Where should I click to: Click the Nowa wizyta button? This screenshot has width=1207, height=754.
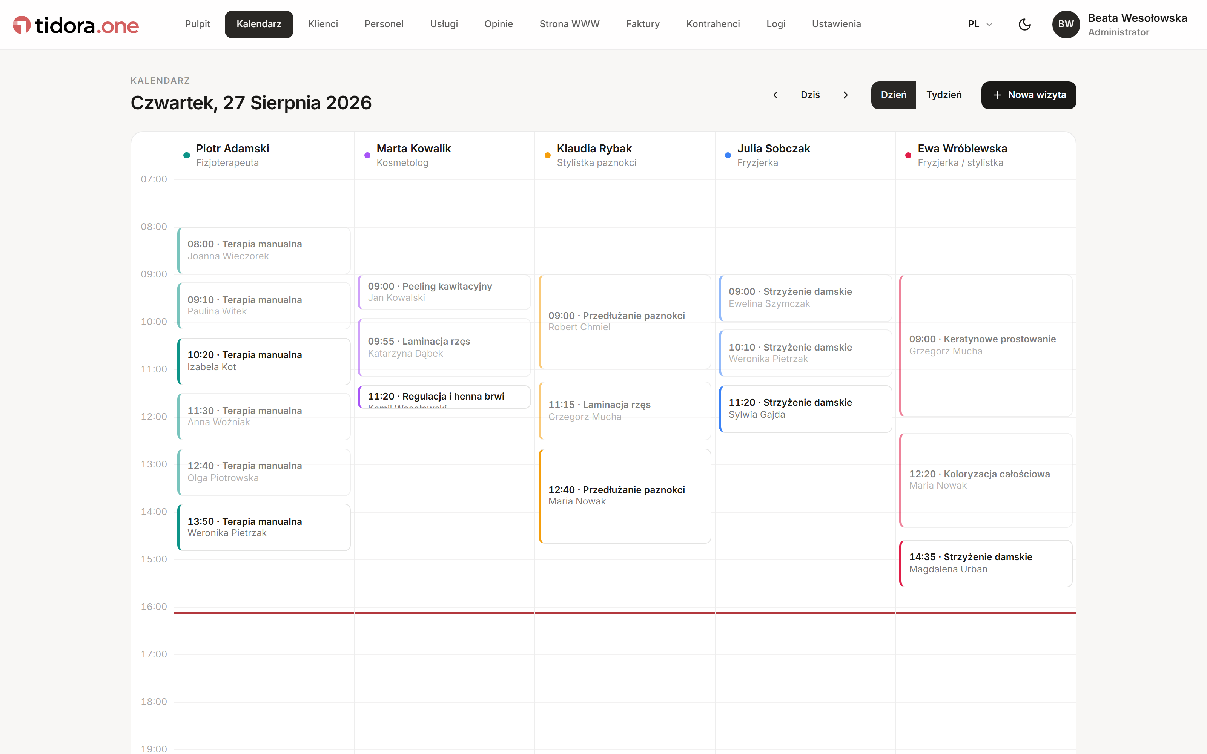pos(1029,95)
